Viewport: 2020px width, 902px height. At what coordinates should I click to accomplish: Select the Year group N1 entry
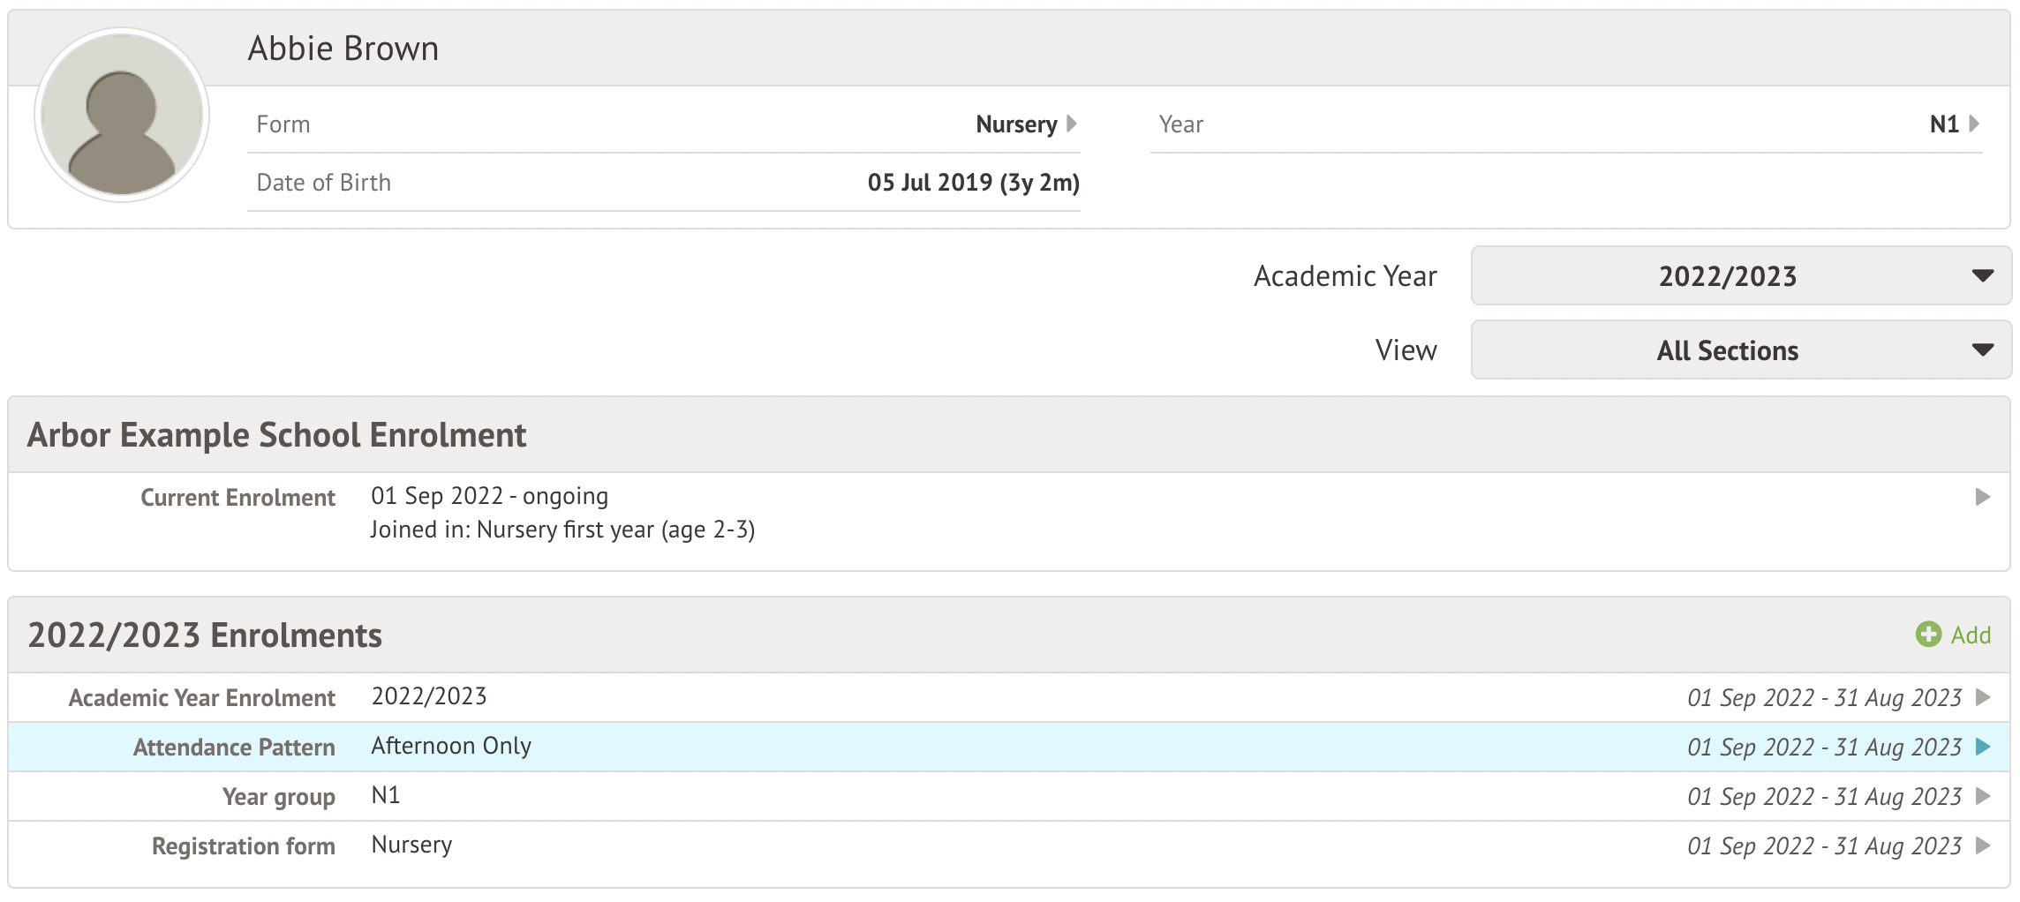(386, 796)
